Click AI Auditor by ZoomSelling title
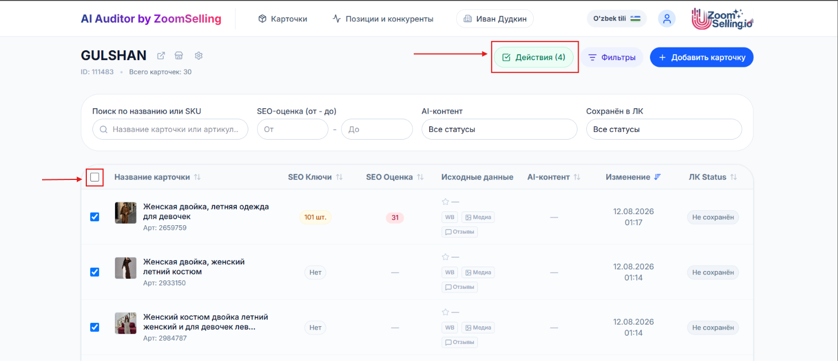This screenshot has height=361, width=838. (151, 19)
